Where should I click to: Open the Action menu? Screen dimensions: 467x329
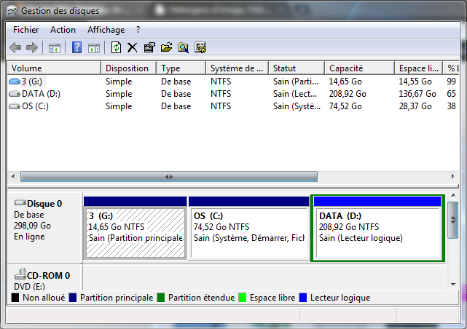[x=63, y=30]
